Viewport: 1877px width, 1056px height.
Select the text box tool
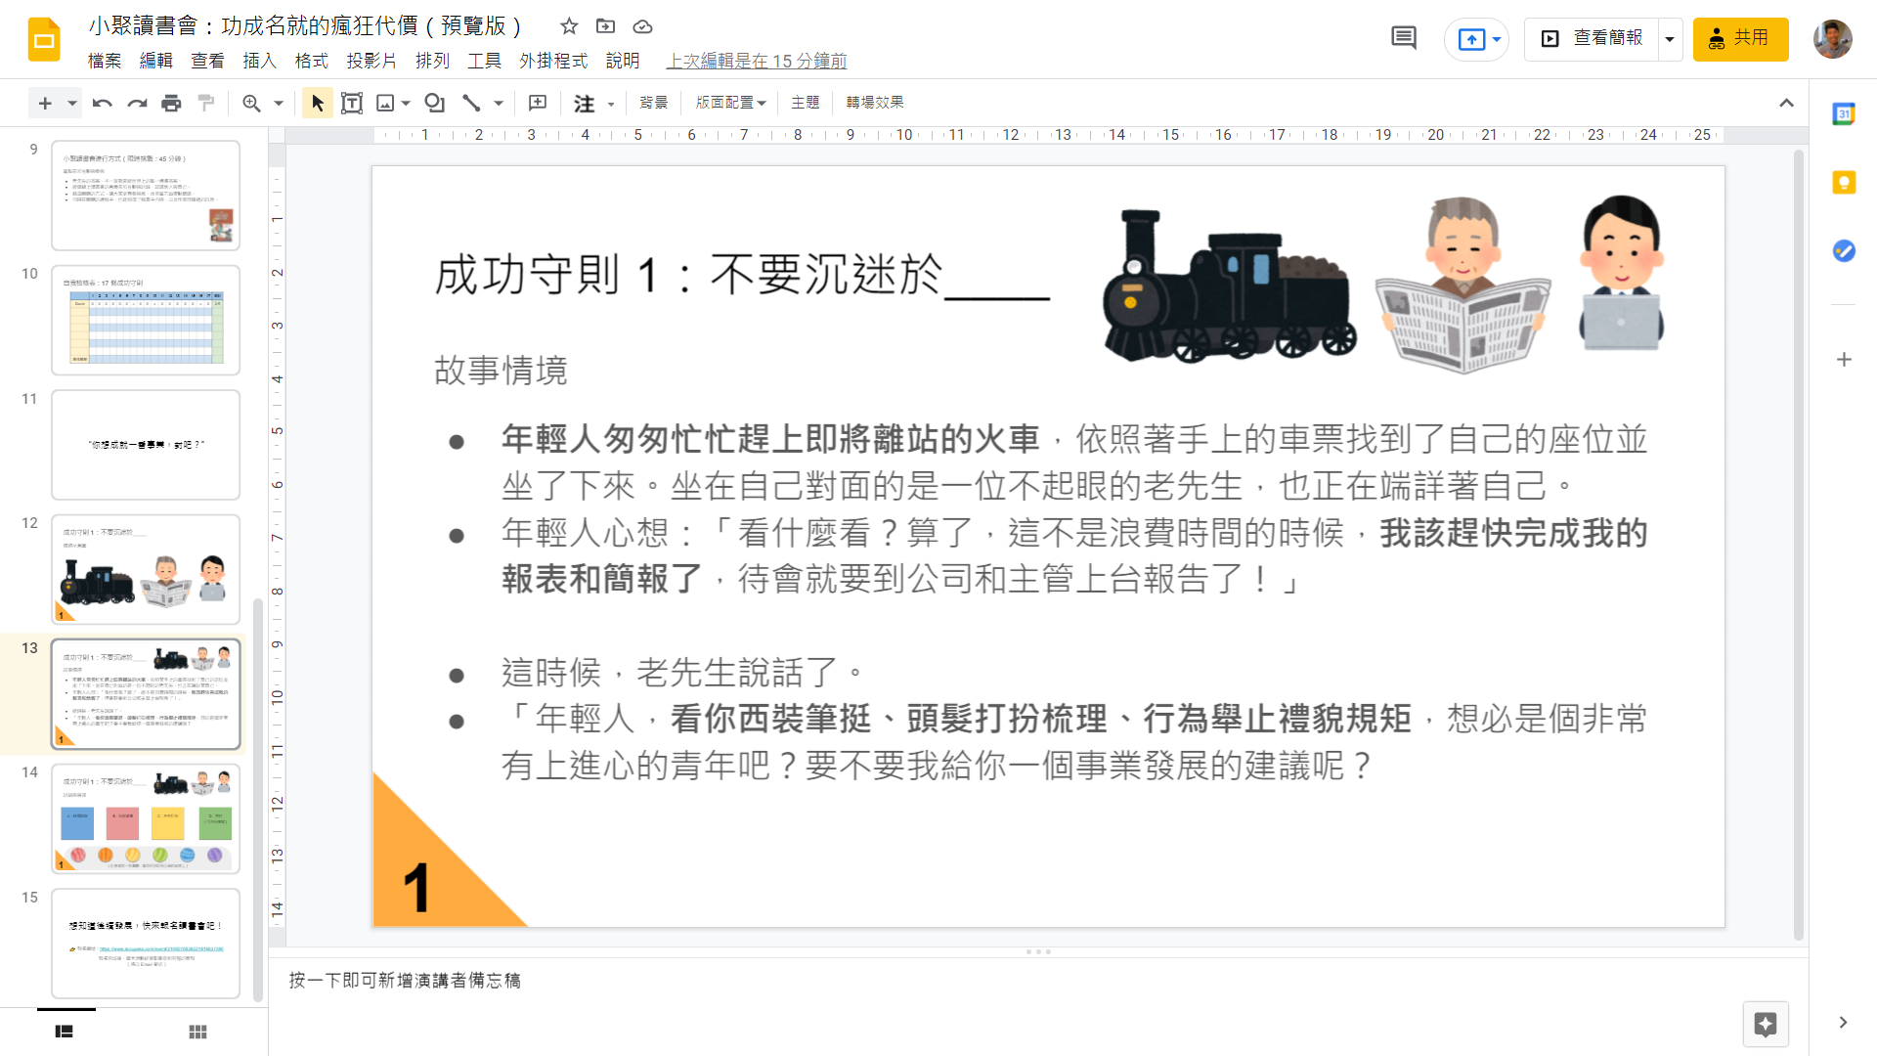tap(352, 103)
